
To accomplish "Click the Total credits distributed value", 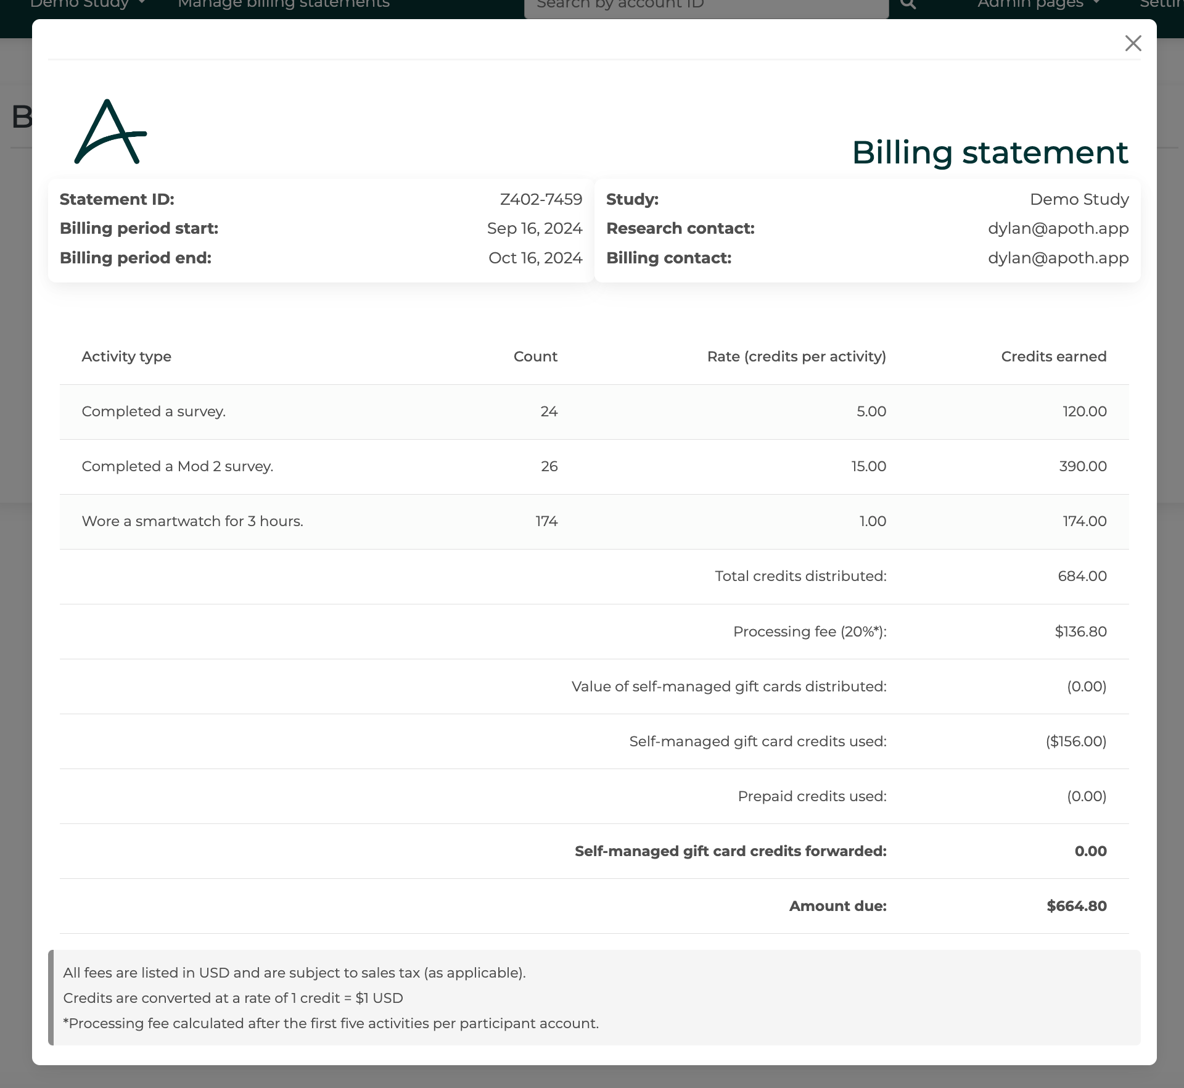I will [1082, 576].
